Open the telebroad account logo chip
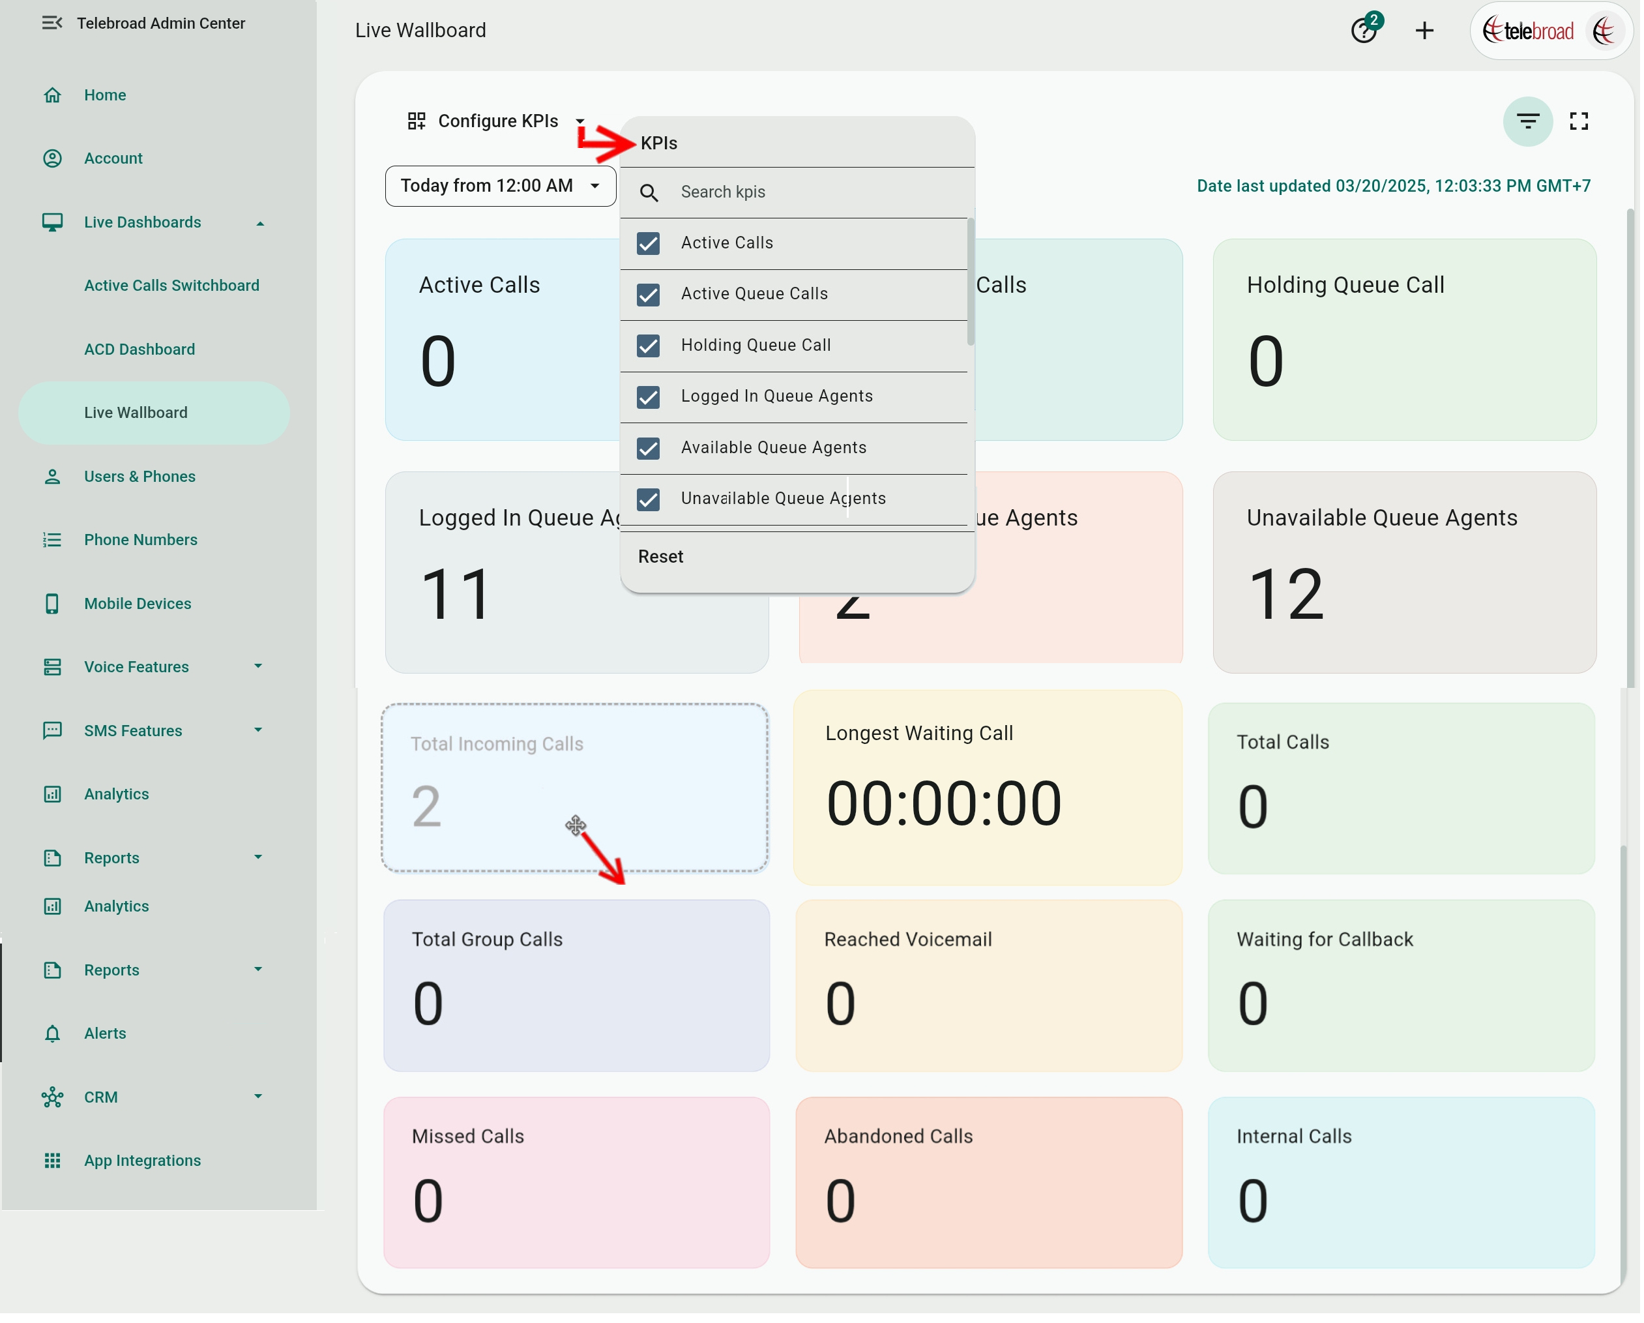 coord(1554,31)
